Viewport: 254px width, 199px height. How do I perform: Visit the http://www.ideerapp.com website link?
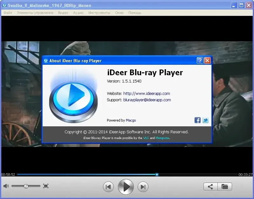point(147,94)
